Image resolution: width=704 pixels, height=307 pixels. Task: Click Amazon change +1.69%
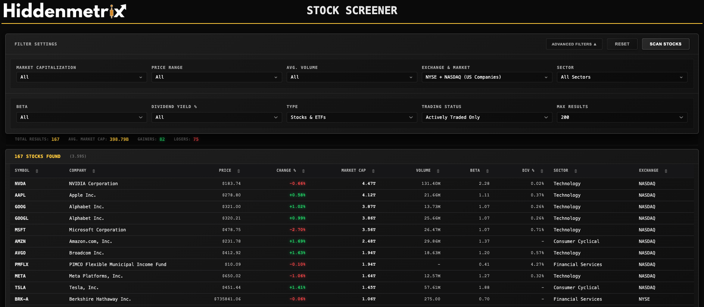[298, 241]
